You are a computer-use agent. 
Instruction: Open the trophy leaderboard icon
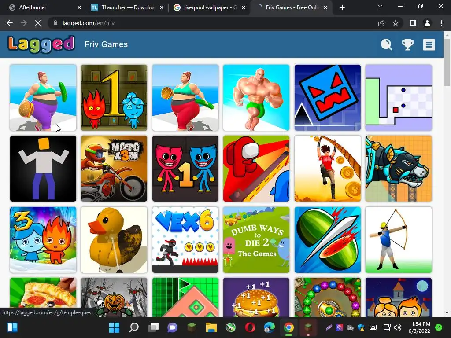coord(407,44)
